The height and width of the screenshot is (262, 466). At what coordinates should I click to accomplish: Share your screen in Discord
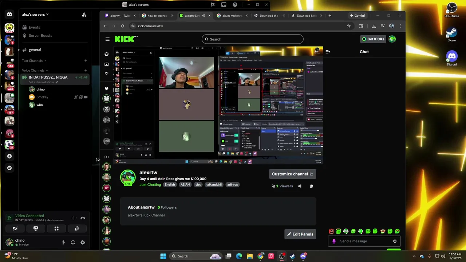click(36, 229)
